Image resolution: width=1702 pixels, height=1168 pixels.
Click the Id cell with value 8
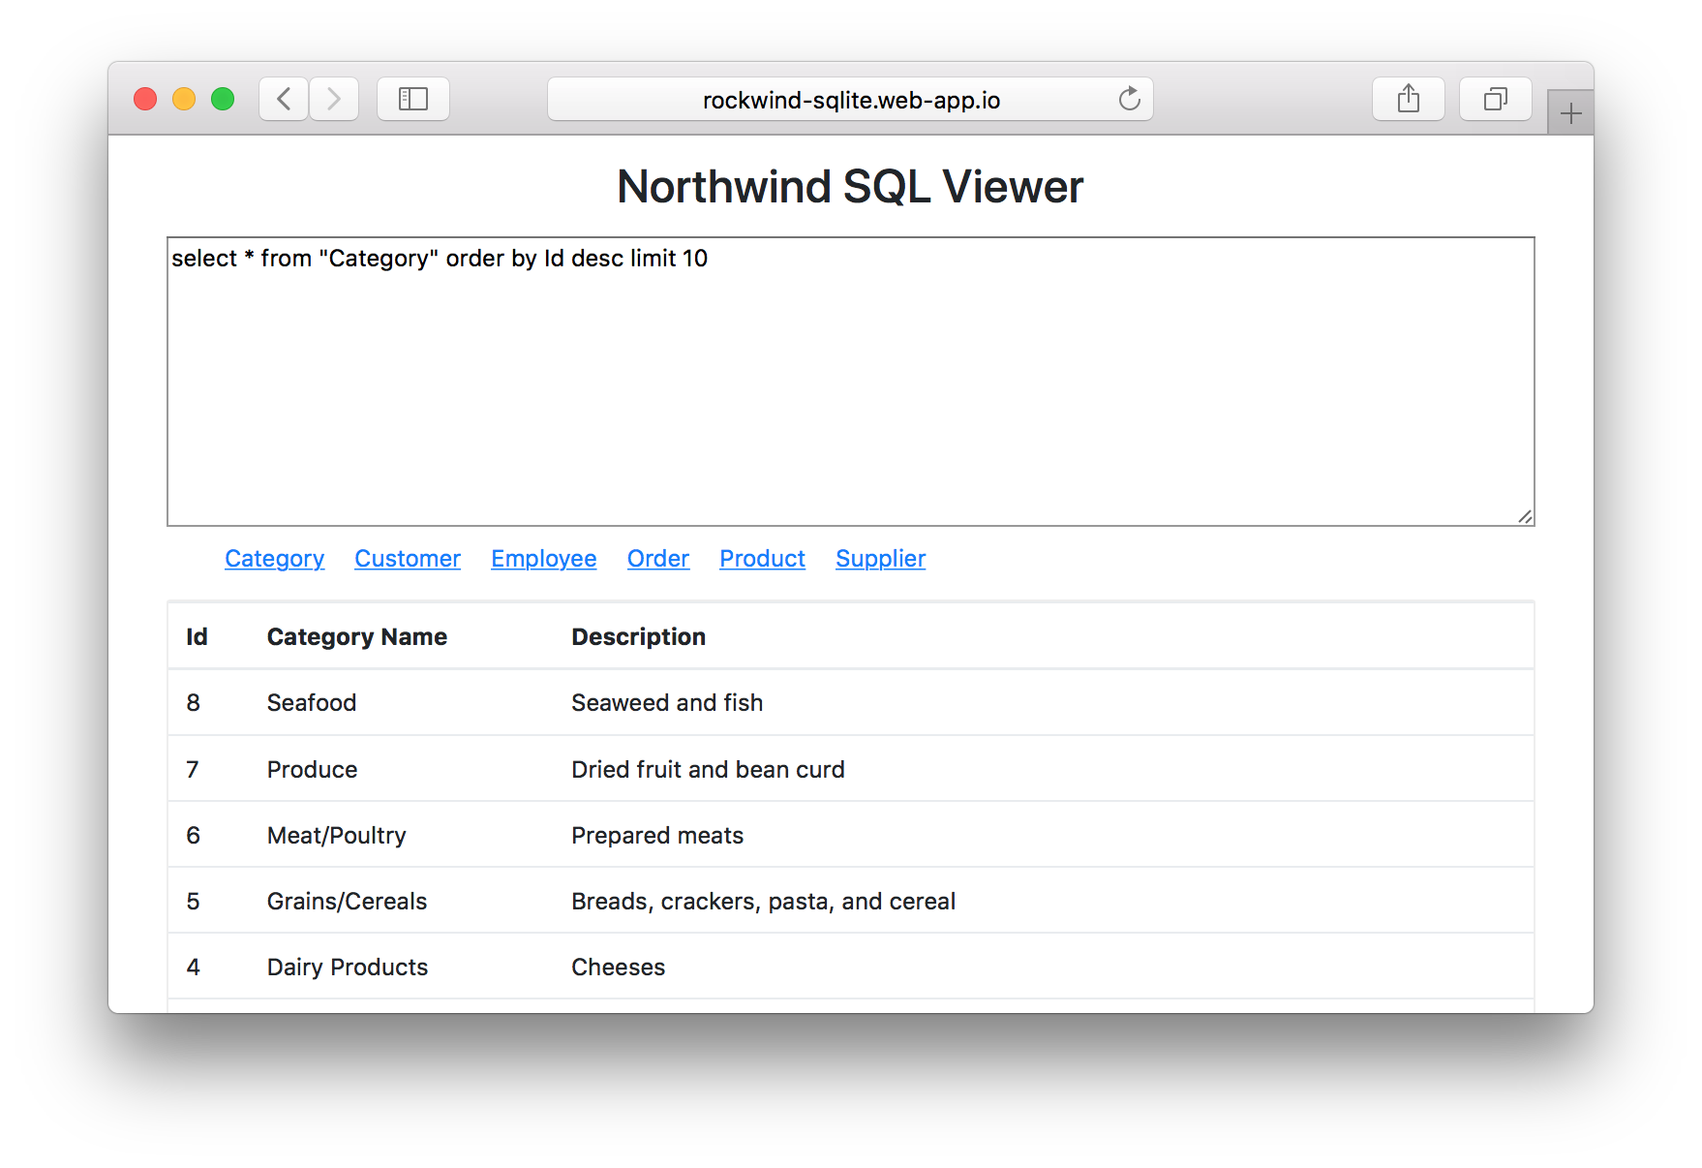[194, 702]
